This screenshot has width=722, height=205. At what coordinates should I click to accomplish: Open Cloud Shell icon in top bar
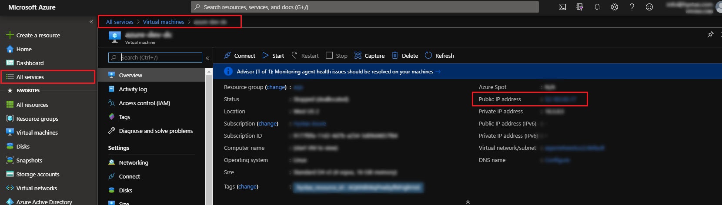(x=562, y=7)
